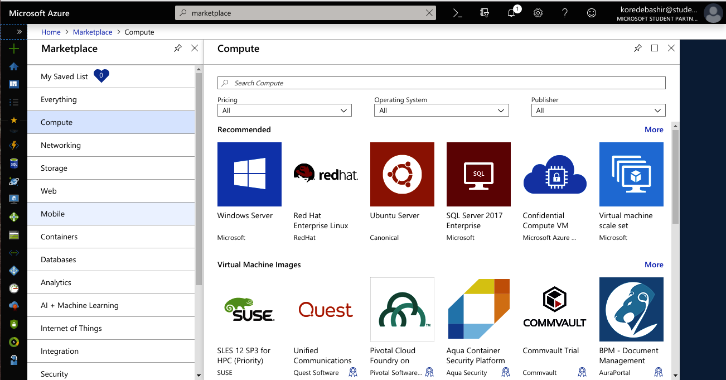Pin the Marketplace blade
The image size is (726, 380).
click(177, 49)
